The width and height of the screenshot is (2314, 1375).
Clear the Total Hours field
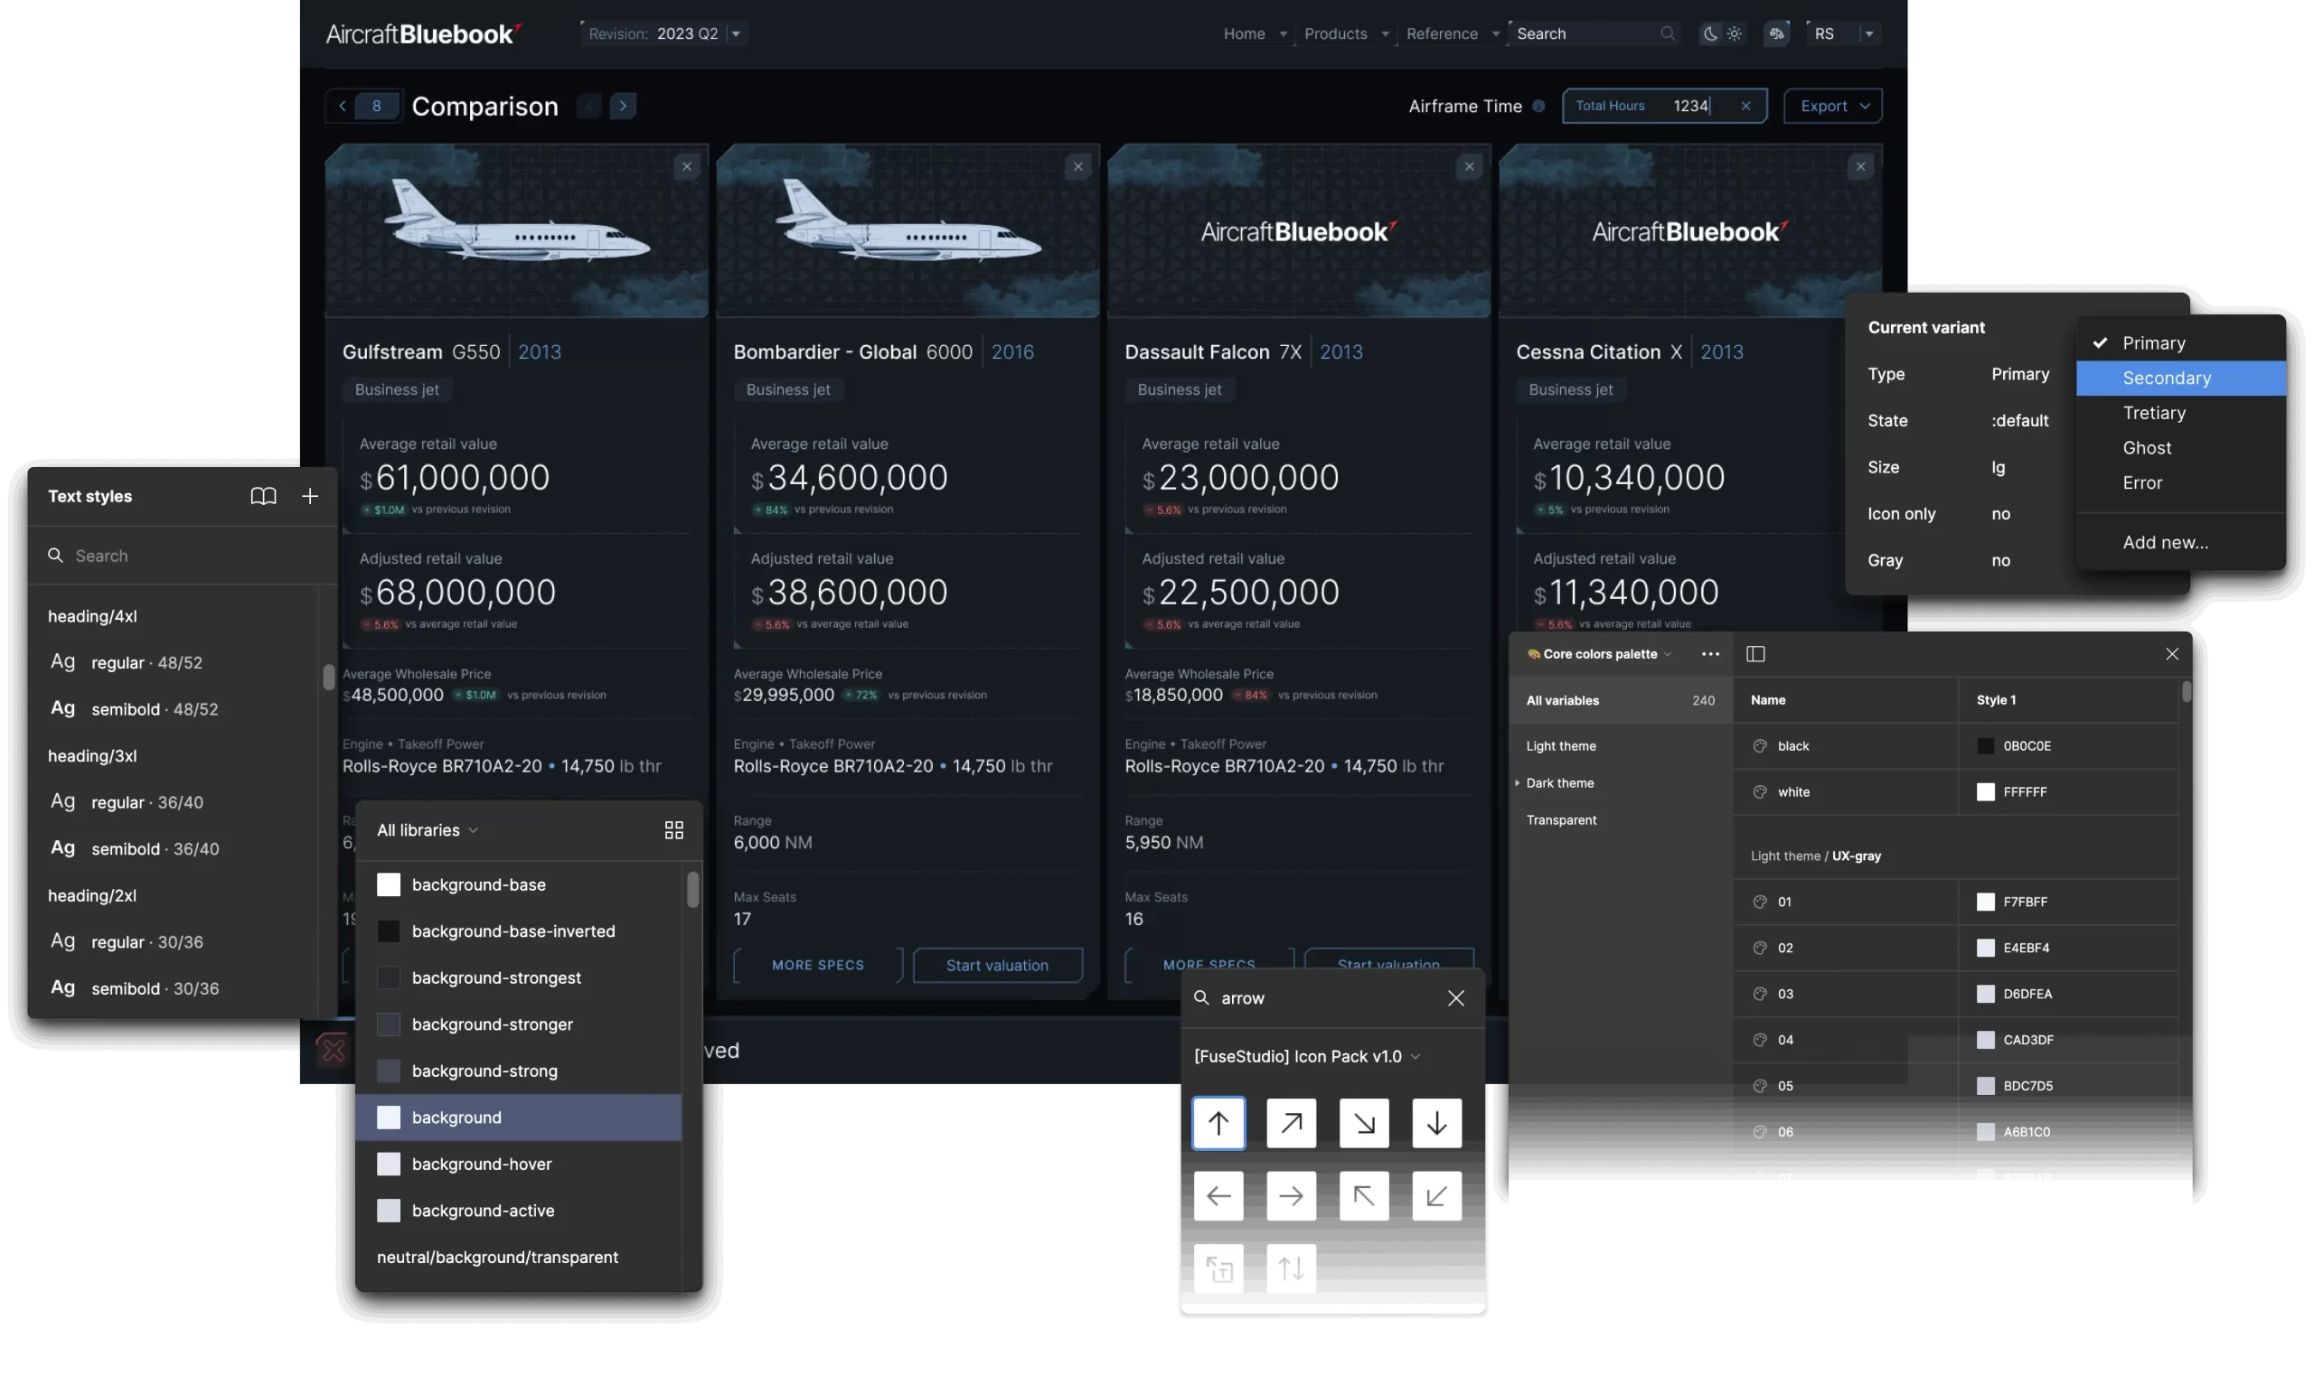pyautogui.click(x=1745, y=106)
